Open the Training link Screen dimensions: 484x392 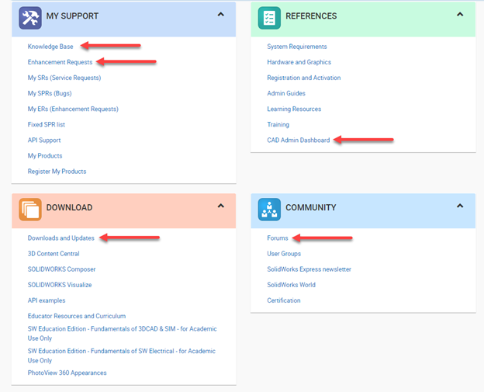pyautogui.click(x=278, y=124)
